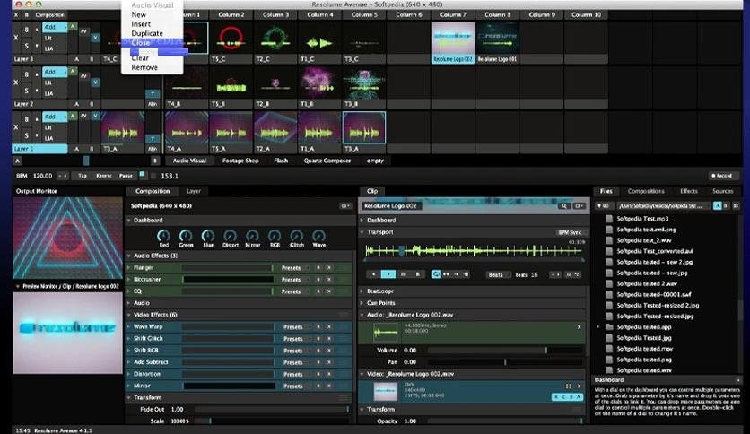Screen dimensions: 750x434
Task: Turn the Red dashboard dial
Action: click(163, 235)
